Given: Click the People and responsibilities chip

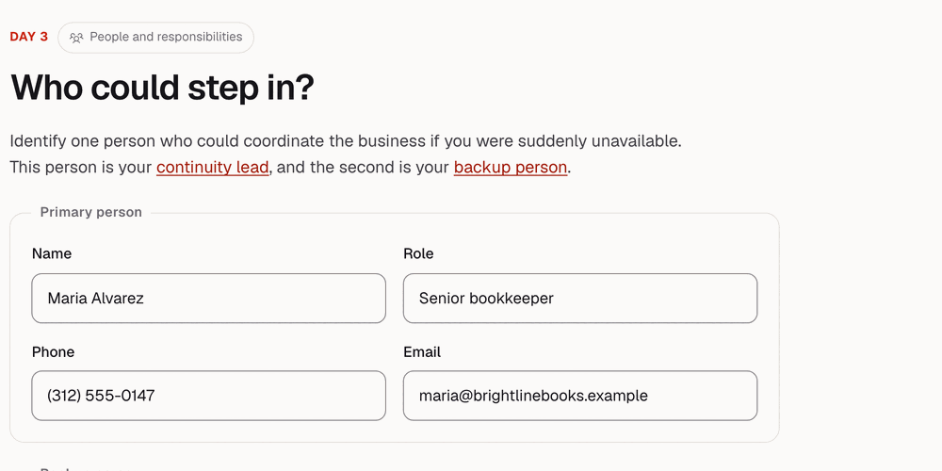Looking at the screenshot, I should click(155, 38).
